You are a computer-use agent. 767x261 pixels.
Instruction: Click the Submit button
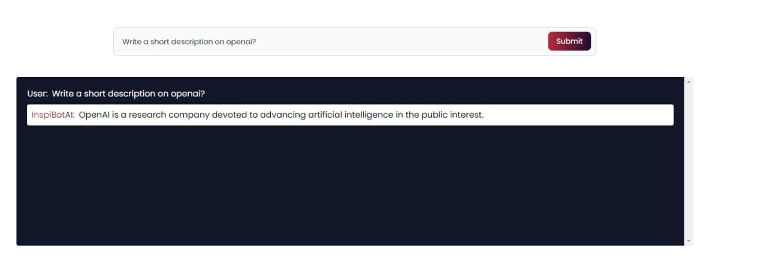[x=569, y=41]
